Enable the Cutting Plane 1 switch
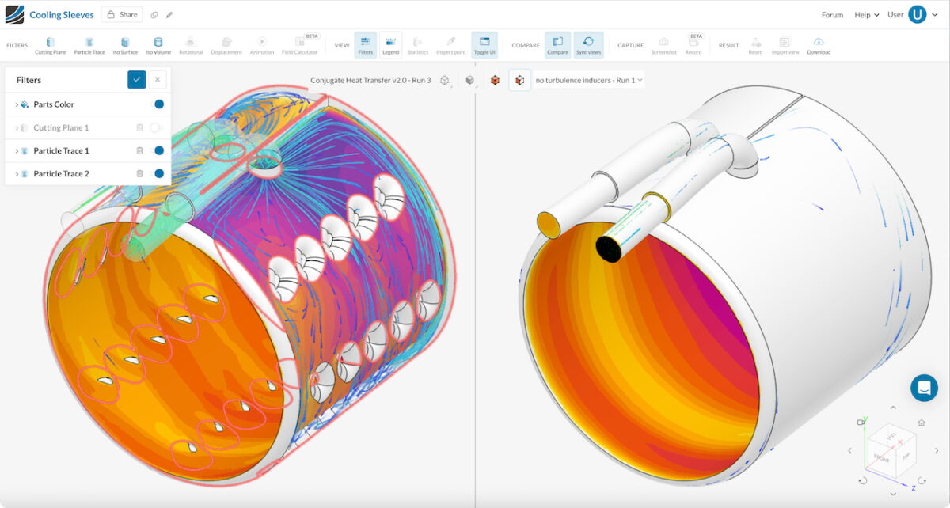This screenshot has width=950, height=508. point(156,127)
